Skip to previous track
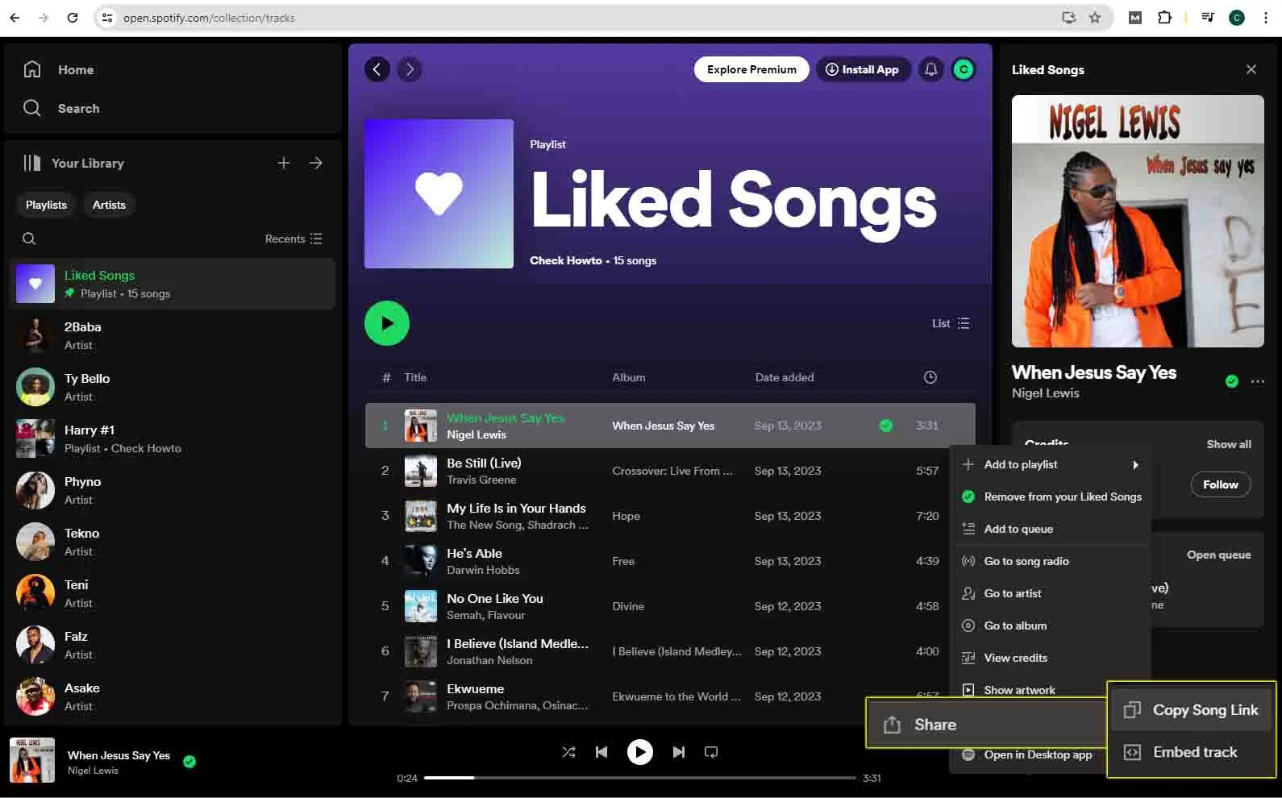The height and width of the screenshot is (798, 1282). pos(601,752)
